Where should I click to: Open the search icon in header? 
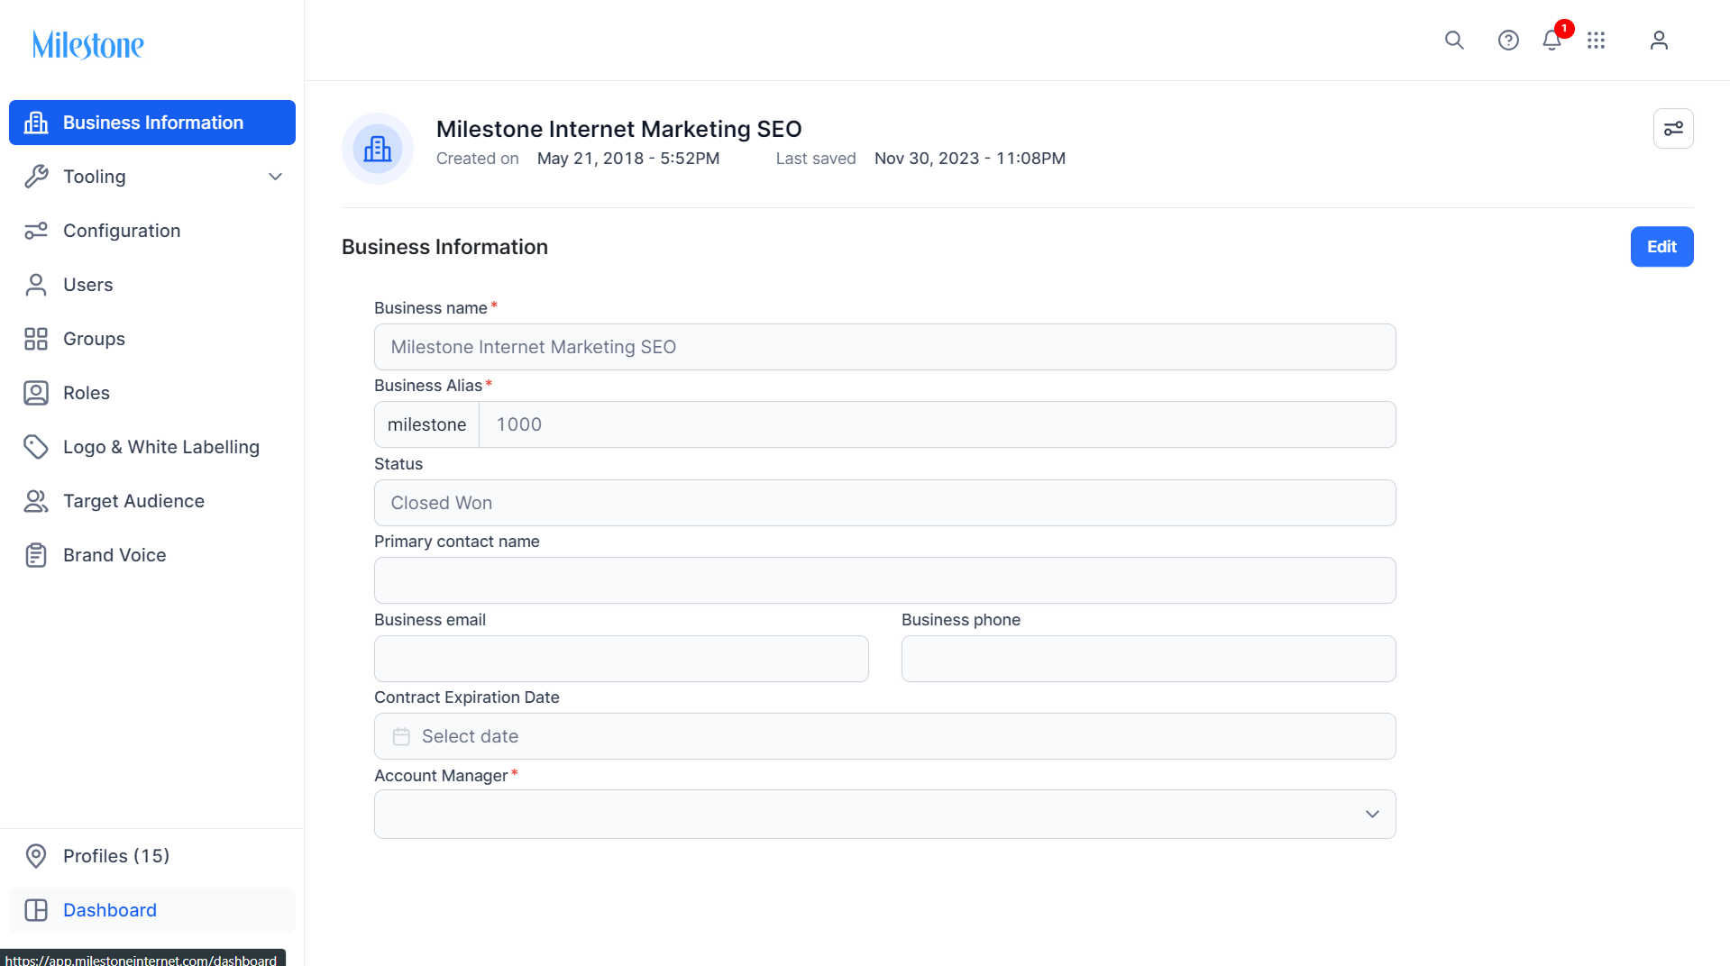1454,41
